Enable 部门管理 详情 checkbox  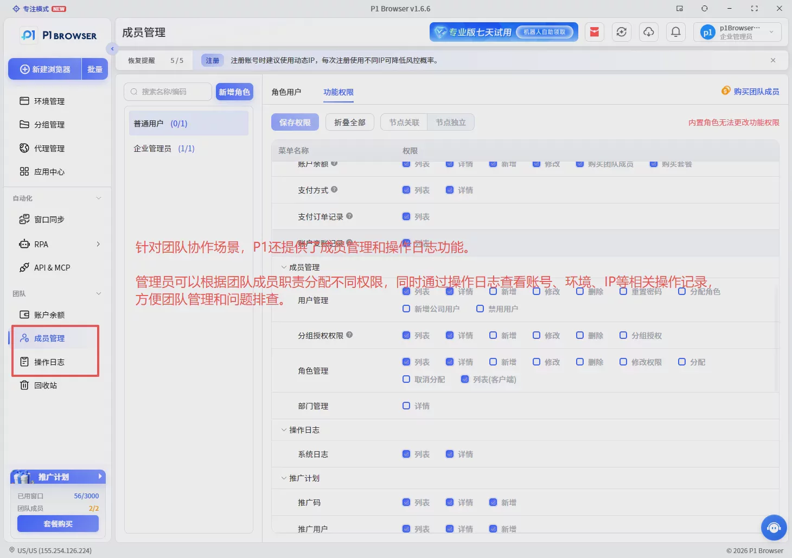pyautogui.click(x=406, y=406)
